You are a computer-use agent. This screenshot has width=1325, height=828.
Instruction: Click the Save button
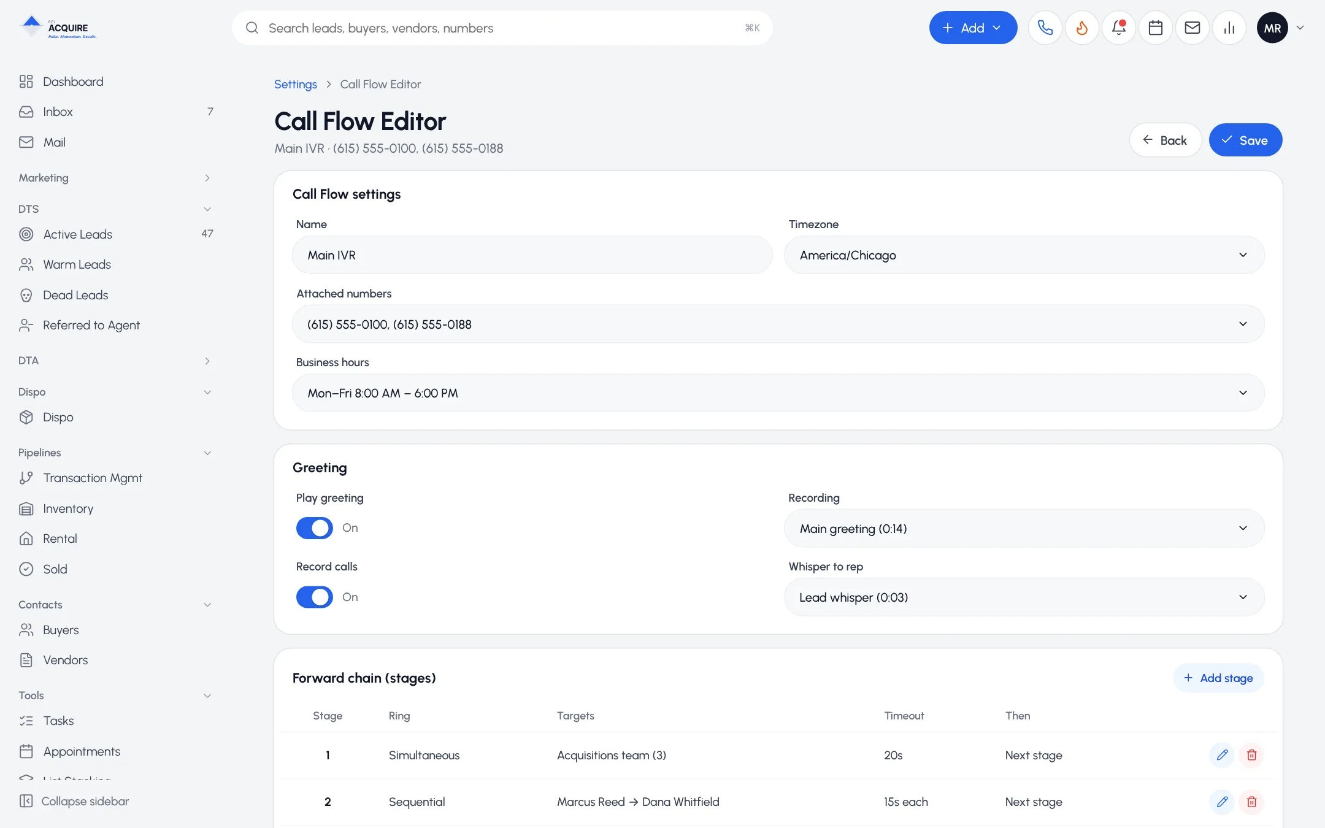pos(1245,140)
